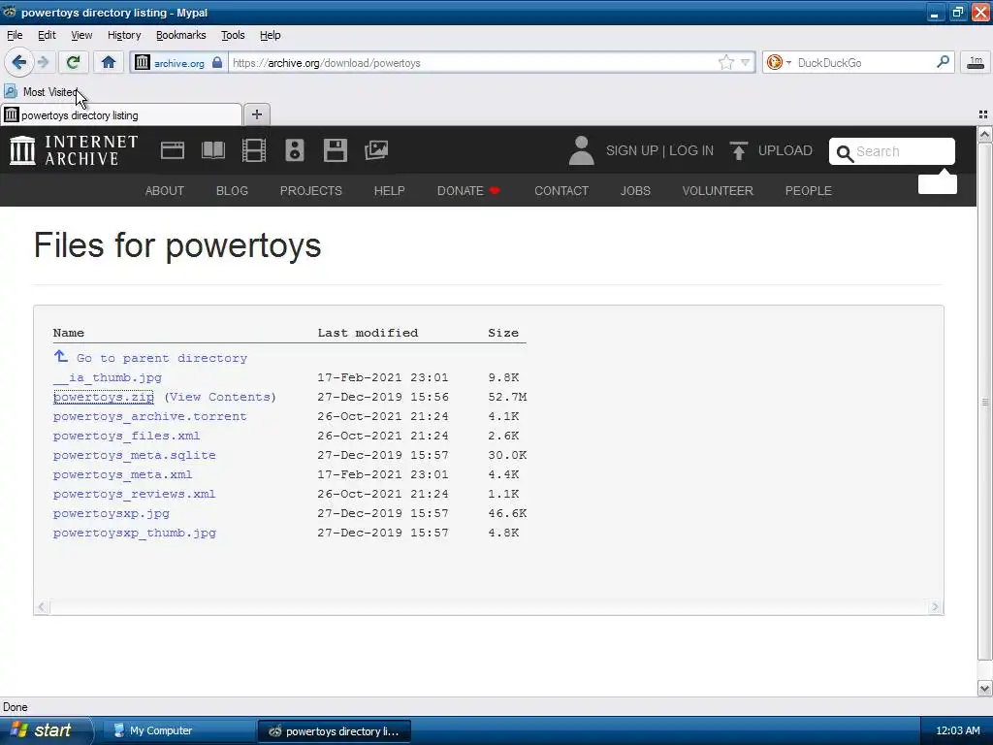This screenshot has height=745, width=993.
Task: Click the UPLOAD link text
Action: pos(785,150)
